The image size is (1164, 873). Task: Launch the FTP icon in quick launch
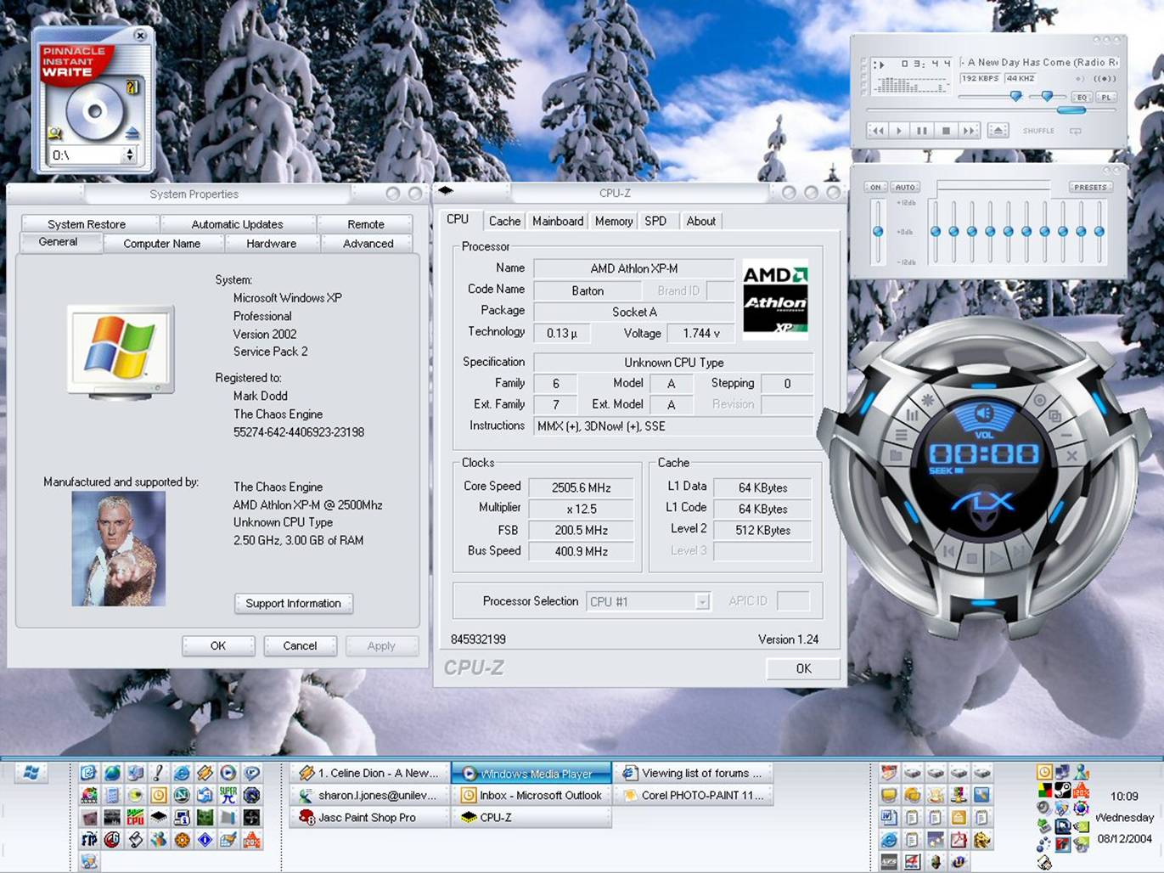pos(89,839)
